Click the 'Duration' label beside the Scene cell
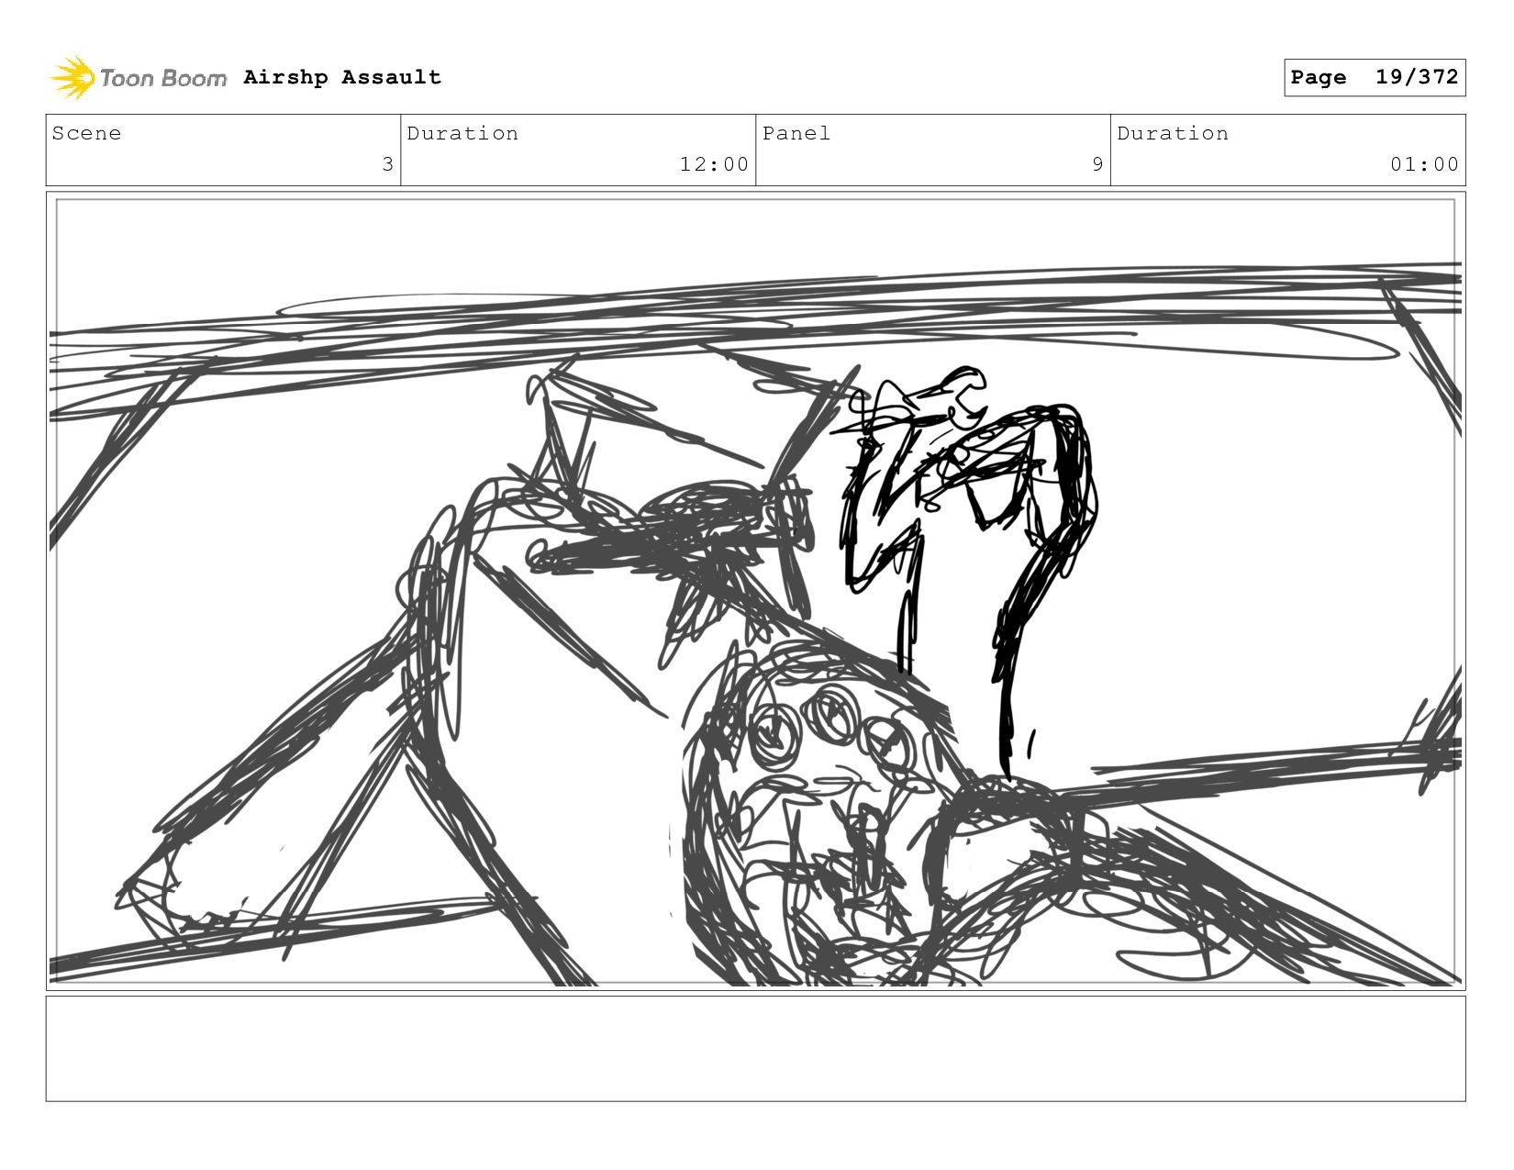The width and height of the screenshot is (1514, 1170). [x=462, y=133]
